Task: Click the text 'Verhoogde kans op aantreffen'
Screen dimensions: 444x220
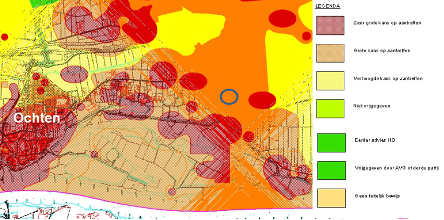Action: [x=388, y=78]
